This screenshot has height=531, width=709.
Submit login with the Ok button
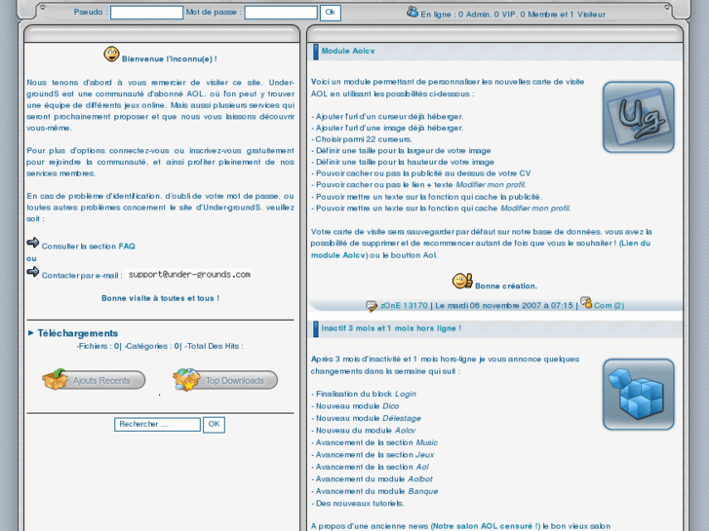(x=330, y=13)
